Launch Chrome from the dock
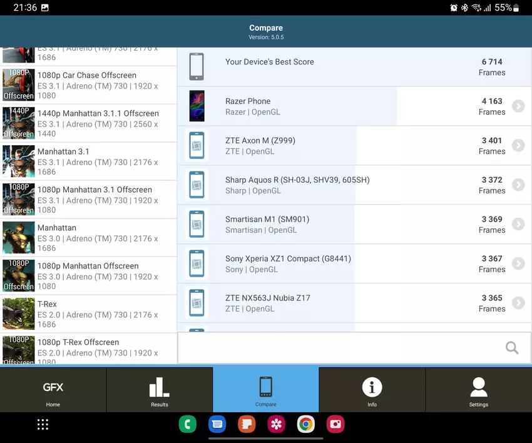 pyautogui.click(x=305, y=425)
